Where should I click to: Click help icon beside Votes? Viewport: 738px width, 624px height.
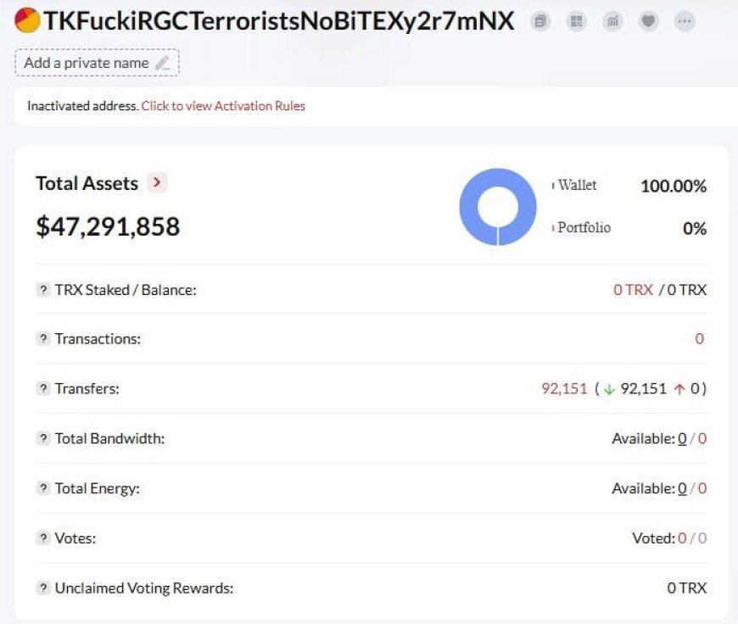pyautogui.click(x=43, y=538)
